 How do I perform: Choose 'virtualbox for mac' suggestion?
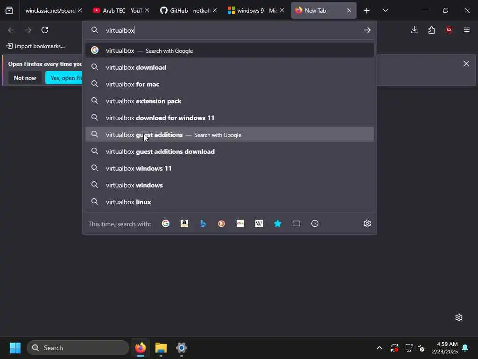(x=230, y=84)
